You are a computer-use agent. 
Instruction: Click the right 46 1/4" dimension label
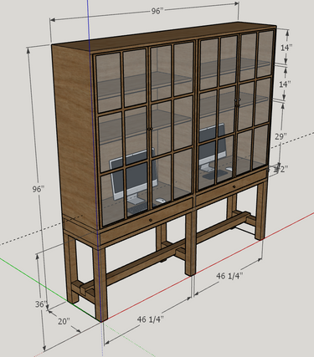[229, 276]
